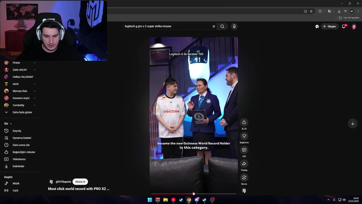Bookmark page with star icon

point(311,11)
